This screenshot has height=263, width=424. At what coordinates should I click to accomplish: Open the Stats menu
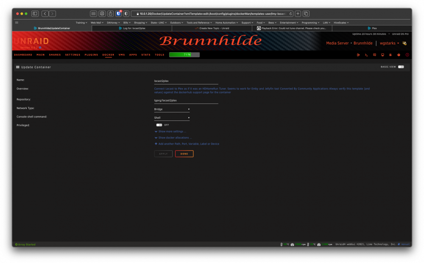tap(146, 55)
